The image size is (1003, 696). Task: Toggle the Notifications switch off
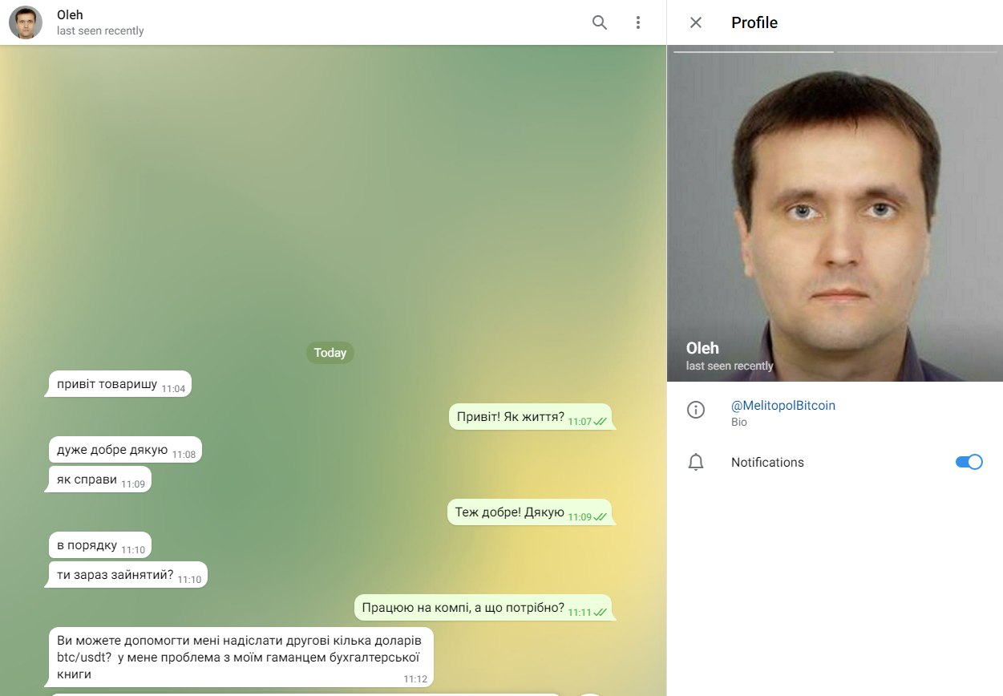969,462
